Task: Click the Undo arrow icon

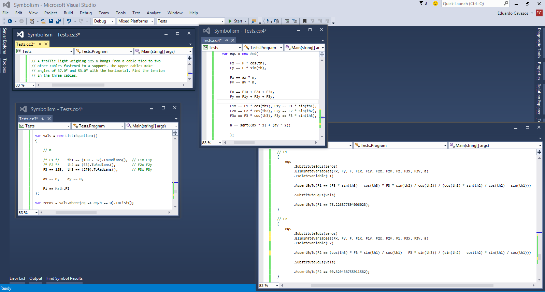Action: click(69, 21)
